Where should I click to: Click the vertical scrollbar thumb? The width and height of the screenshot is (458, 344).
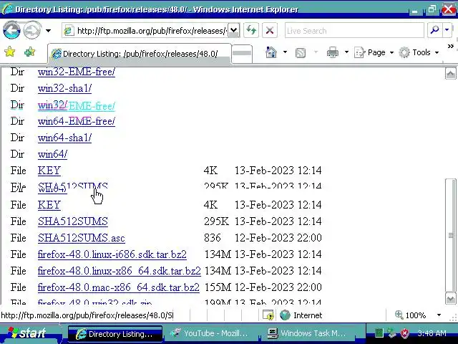coord(450,235)
